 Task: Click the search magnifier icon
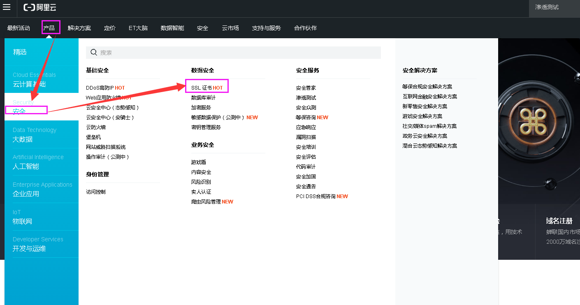click(x=94, y=52)
